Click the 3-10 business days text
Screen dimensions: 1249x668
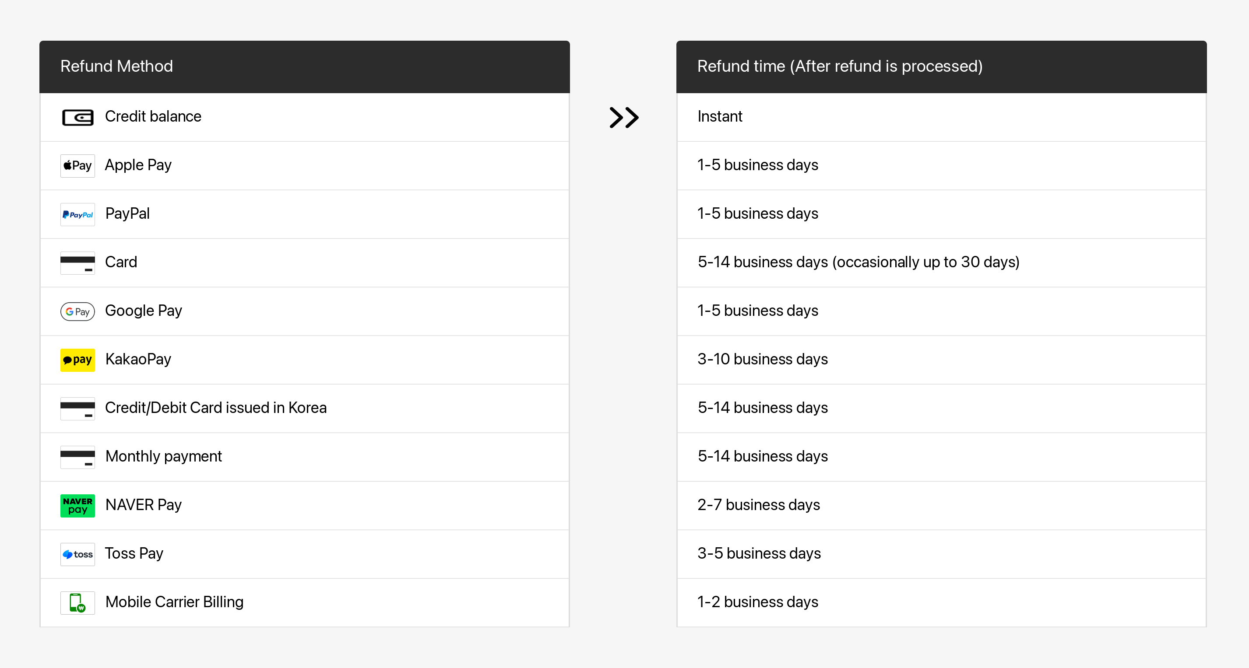coord(762,359)
